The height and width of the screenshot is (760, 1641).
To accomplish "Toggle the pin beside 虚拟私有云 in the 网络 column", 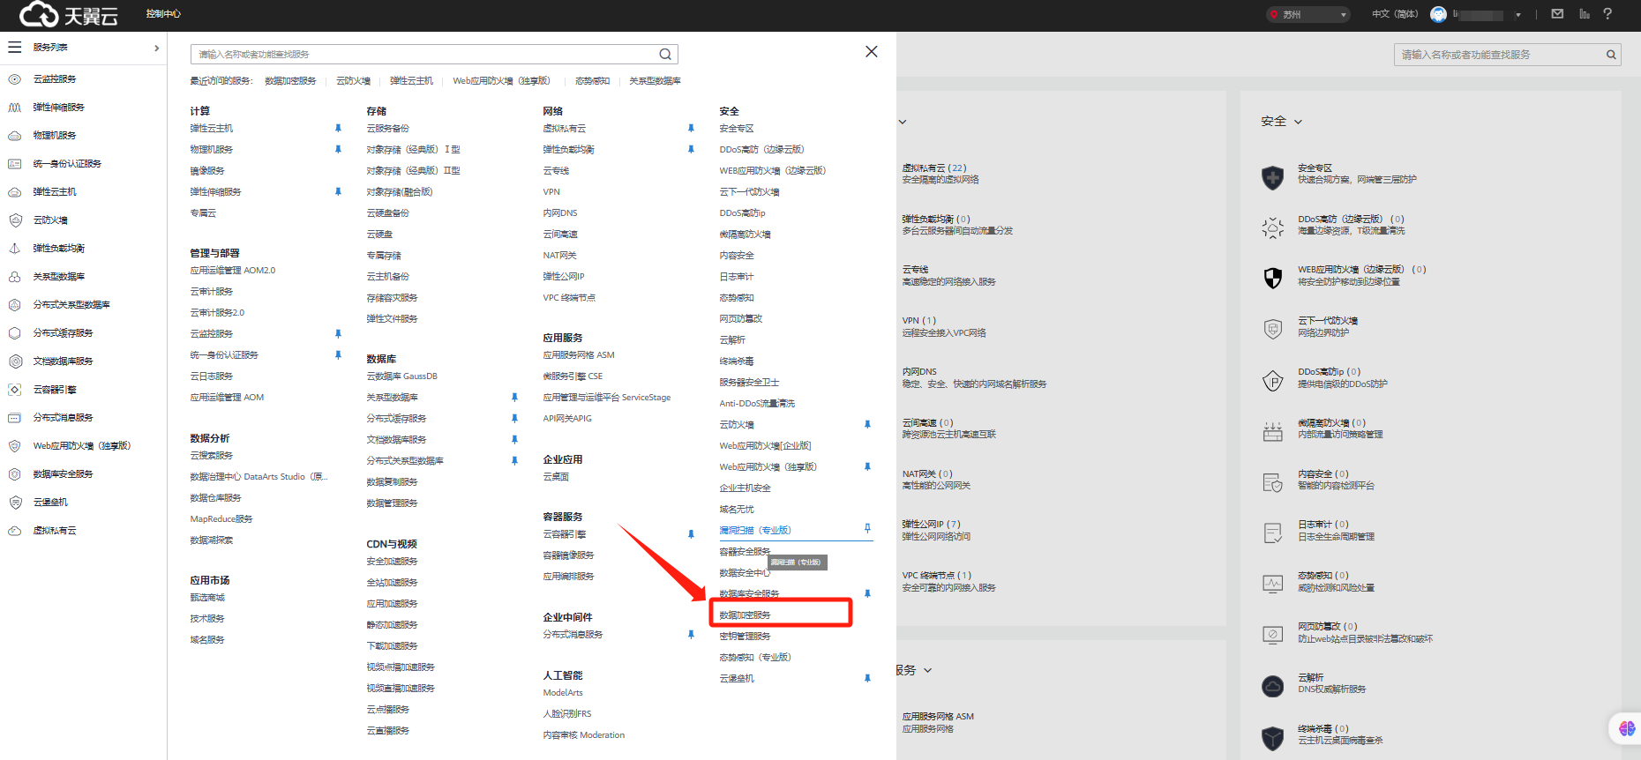I will pyautogui.click(x=691, y=129).
